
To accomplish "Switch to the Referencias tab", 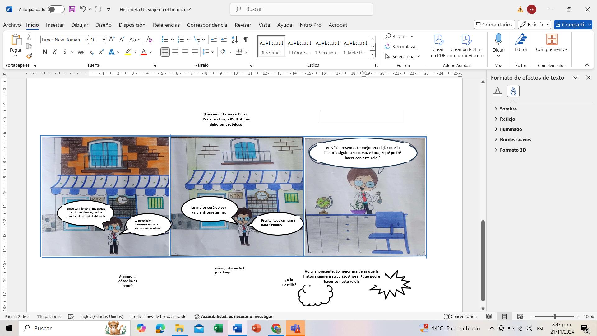I will pos(166,25).
